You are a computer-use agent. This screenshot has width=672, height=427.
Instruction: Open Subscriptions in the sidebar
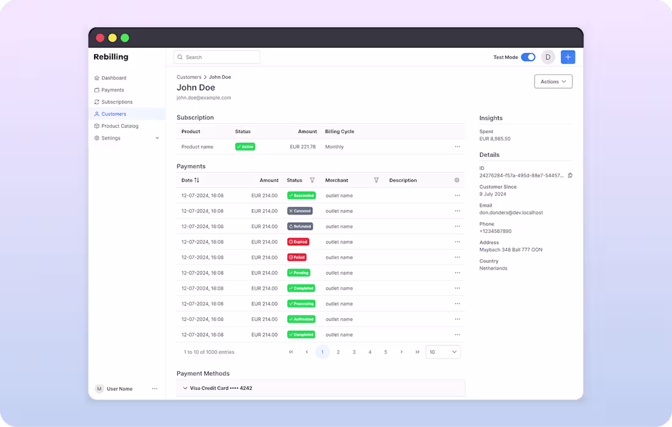pos(113,102)
